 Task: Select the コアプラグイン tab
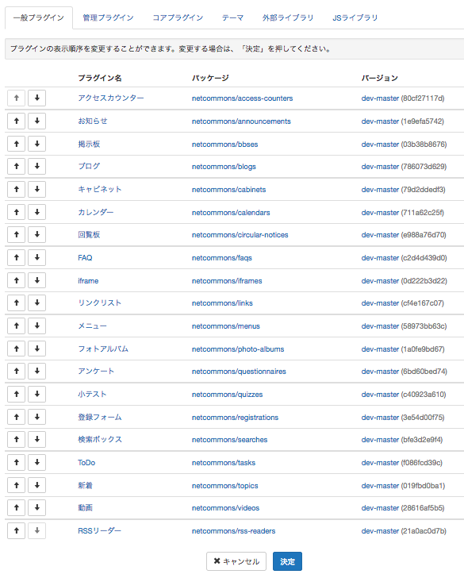click(x=178, y=17)
